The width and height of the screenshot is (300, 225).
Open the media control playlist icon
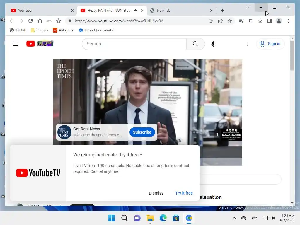(x=241, y=21)
